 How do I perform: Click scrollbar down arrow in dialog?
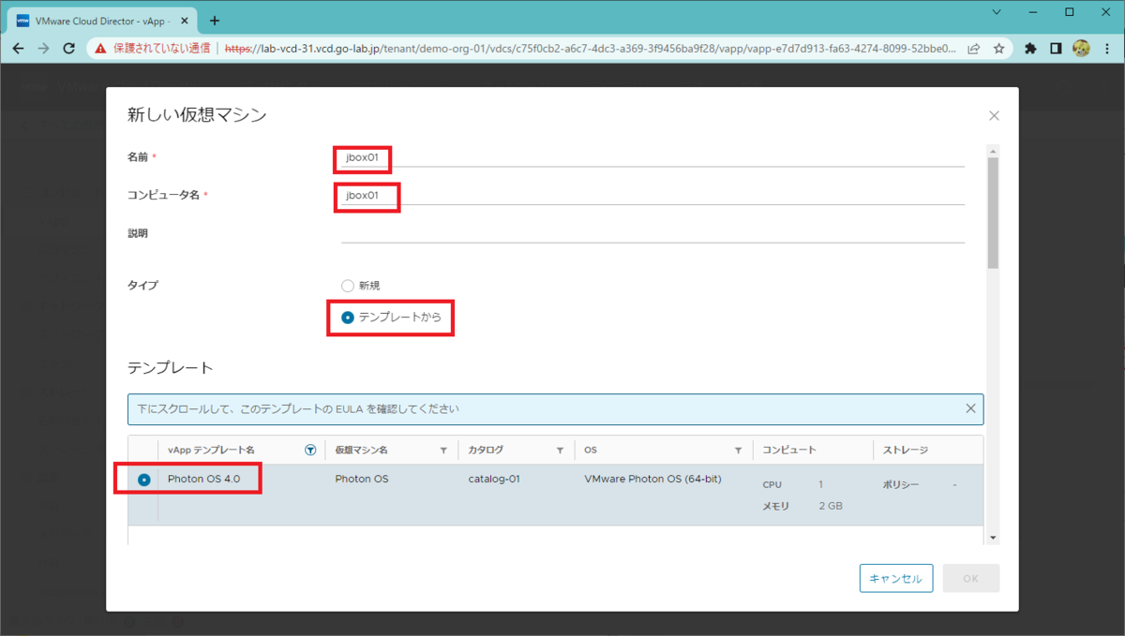click(993, 538)
